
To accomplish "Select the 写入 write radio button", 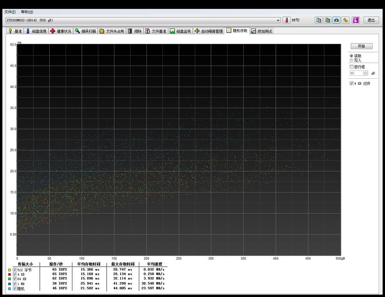I will pyautogui.click(x=351, y=60).
